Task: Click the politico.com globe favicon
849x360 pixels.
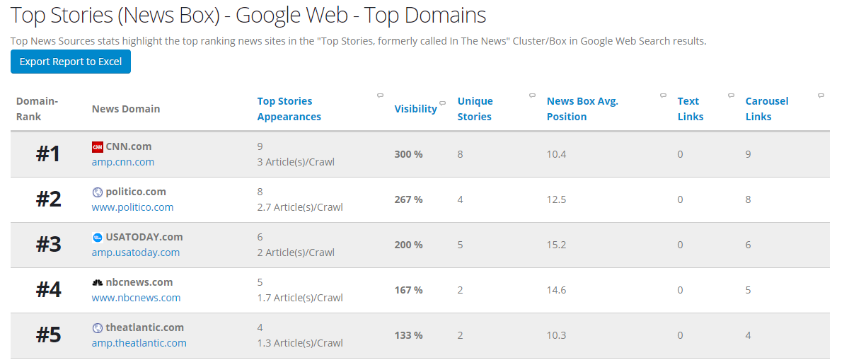Action: coord(98,192)
